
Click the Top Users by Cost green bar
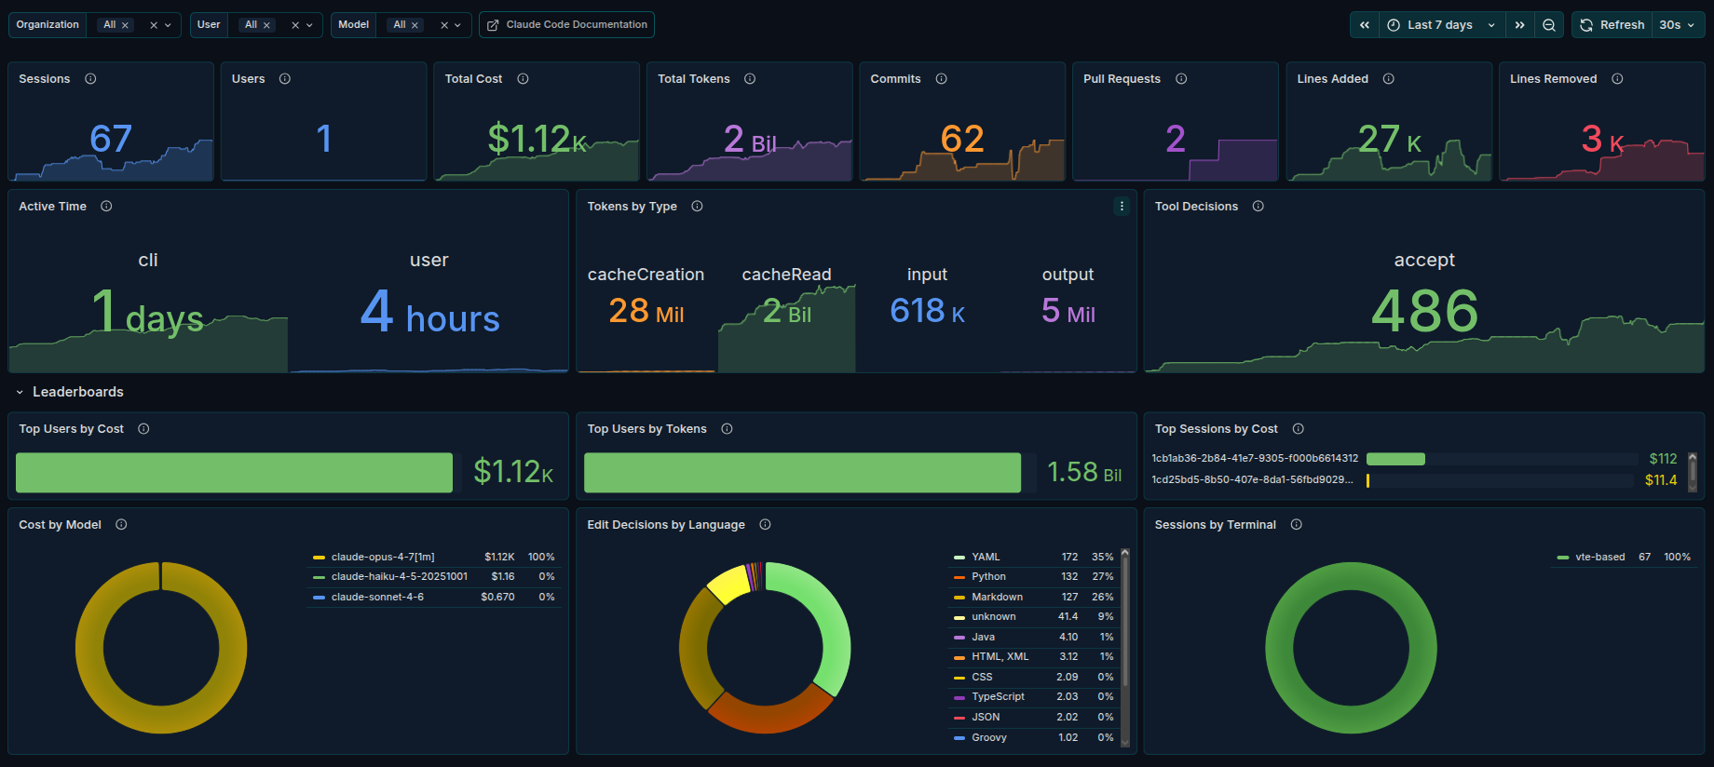234,473
